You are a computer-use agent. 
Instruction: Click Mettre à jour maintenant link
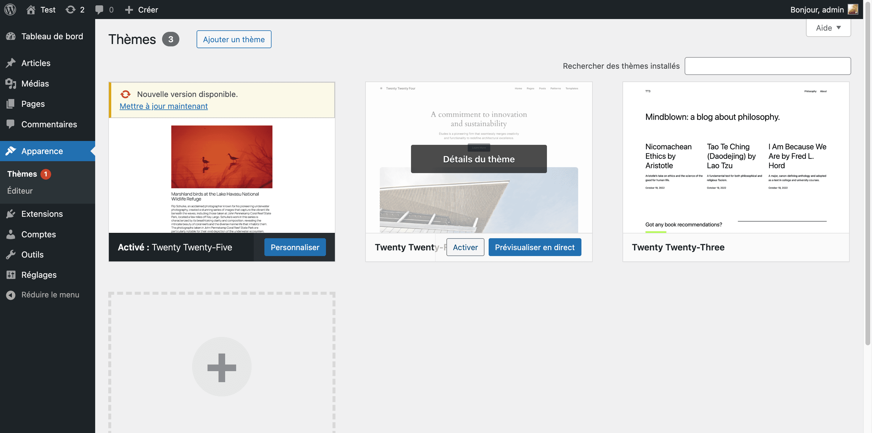(x=164, y=106)
